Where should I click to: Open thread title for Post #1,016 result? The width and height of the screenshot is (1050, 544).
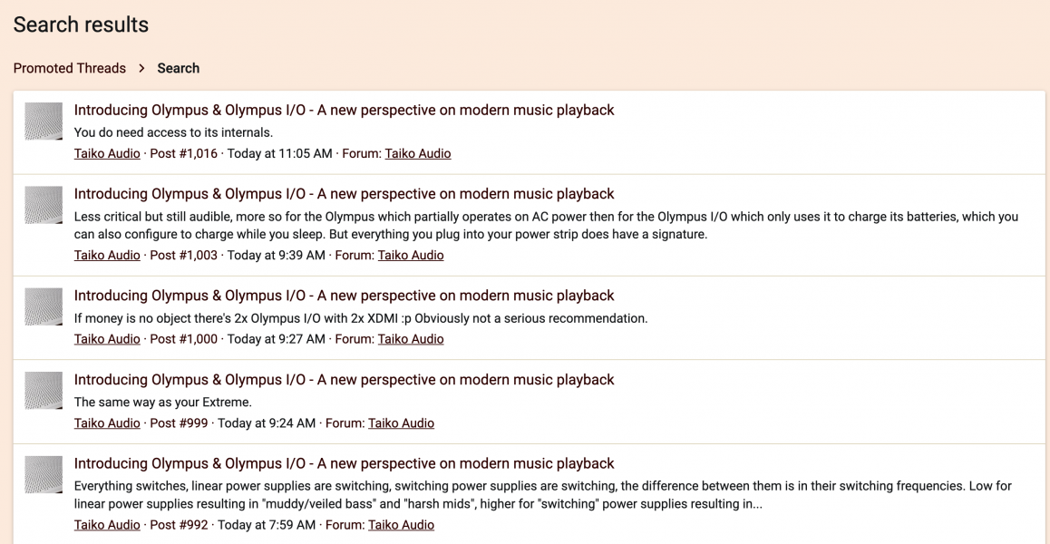point(344,110)
